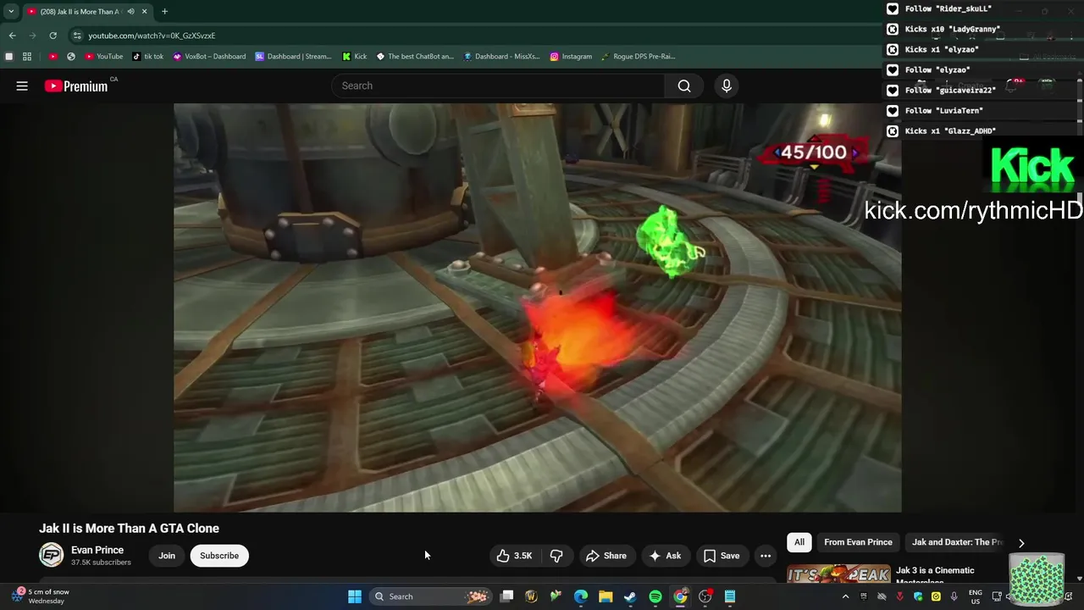This screenshot has width=1084, height=610.
Task: Select the All filter chip
Action: pos(799,542)
